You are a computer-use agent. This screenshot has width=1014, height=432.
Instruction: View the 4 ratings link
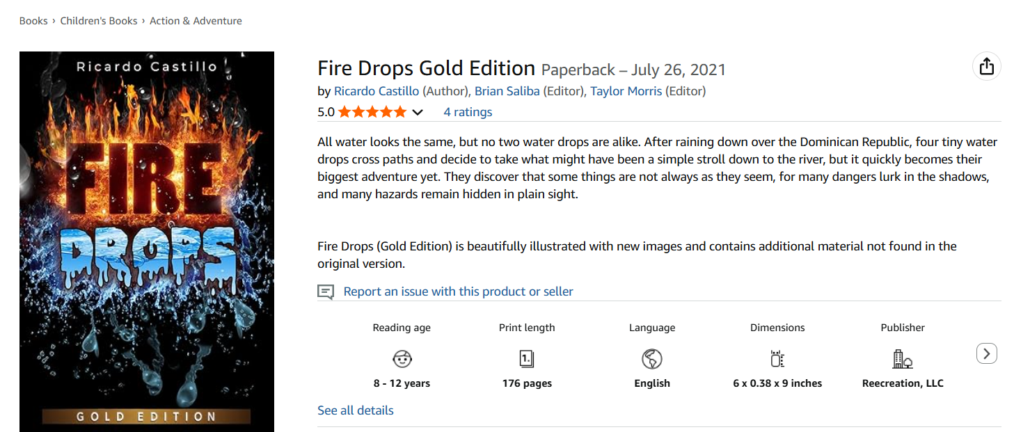[468, 112]
